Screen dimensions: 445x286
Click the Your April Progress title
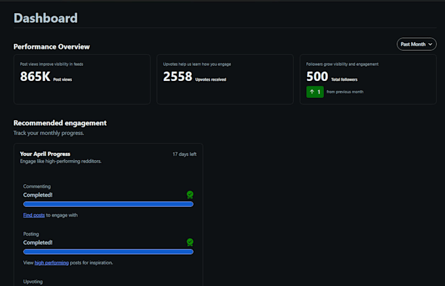tap(45, 153)
